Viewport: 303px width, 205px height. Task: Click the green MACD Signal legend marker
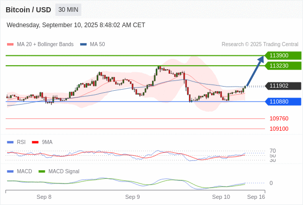coord(42,172)
